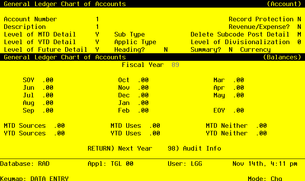Screen dimensions: 305x181
Task: Click the Mode: Chg indicator
Action: (265, 178)
